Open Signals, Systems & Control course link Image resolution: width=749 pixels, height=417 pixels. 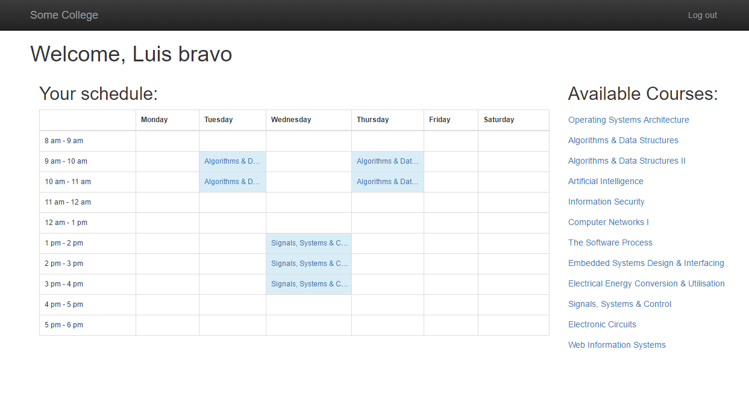619,304
